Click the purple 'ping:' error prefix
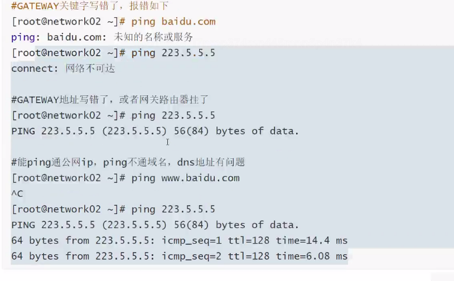 coord(26,37)
